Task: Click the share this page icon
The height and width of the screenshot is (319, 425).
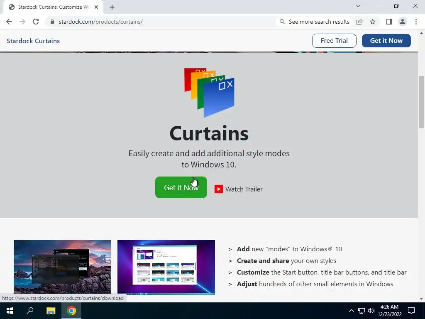Action: click(359, 22)
